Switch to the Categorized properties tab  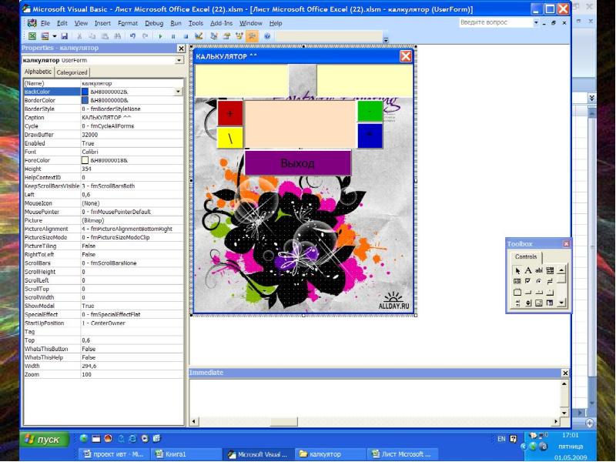pos(72,72)
